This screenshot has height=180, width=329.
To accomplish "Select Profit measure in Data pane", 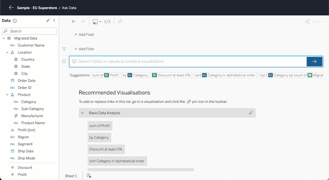I will pyautogui.click(x=22, y=175).
